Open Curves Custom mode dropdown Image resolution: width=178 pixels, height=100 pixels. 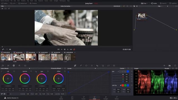[x=123, y=68]
